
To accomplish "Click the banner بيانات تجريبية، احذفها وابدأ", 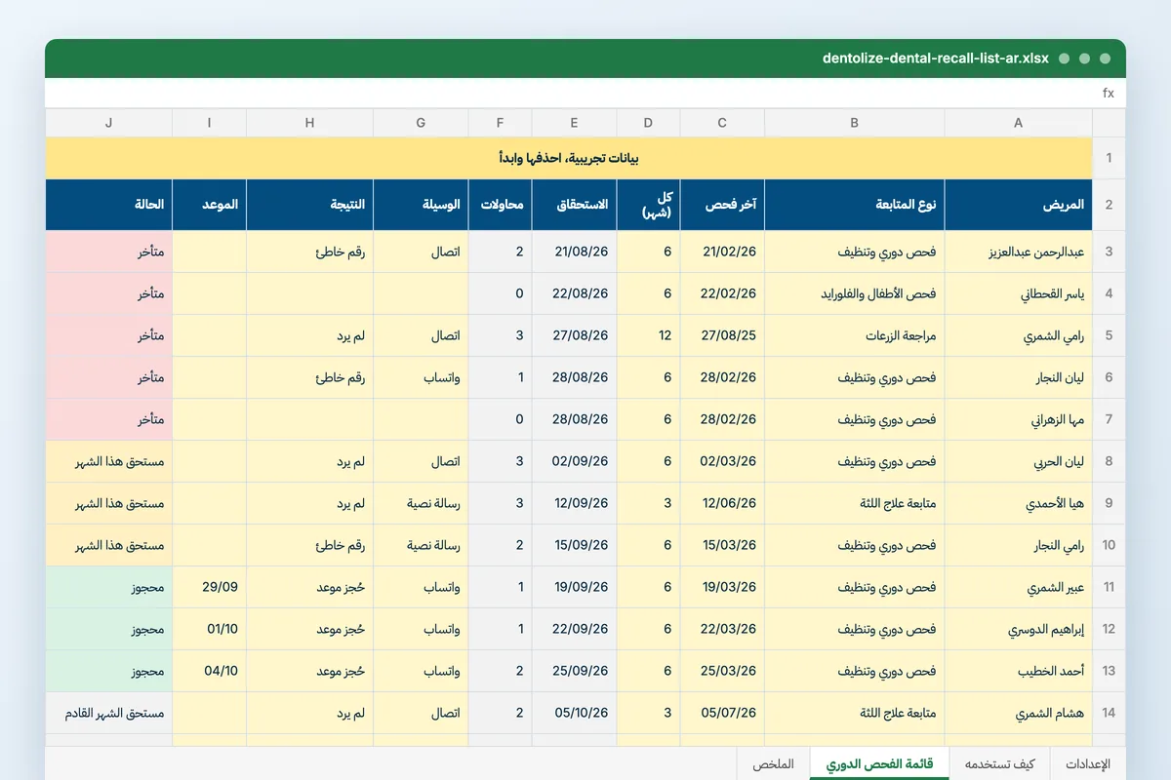I will pyautogui.click(x=569, y=158).
